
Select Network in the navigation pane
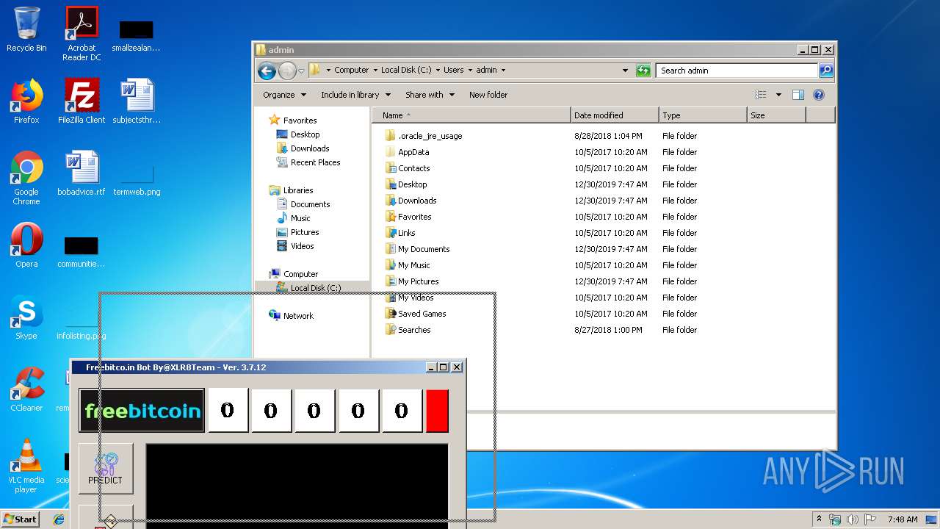[x=298, y=316]
